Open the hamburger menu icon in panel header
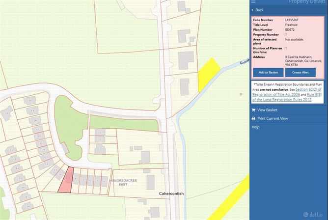The width and height of the screenshot is (328, 220). [x=253, y=2]
